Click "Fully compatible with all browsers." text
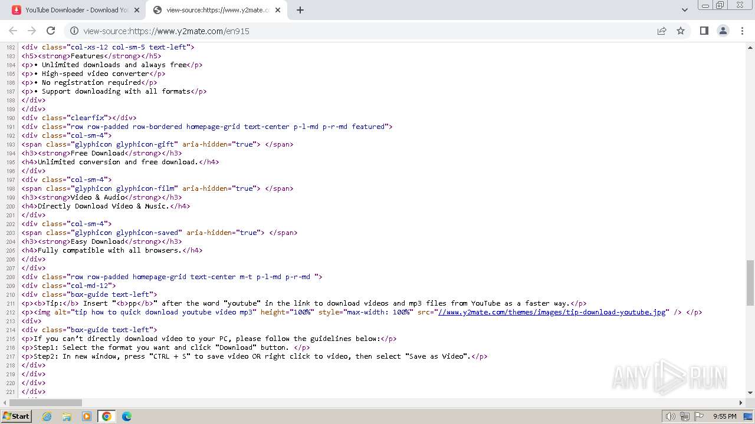 click(x=110, y=250)
